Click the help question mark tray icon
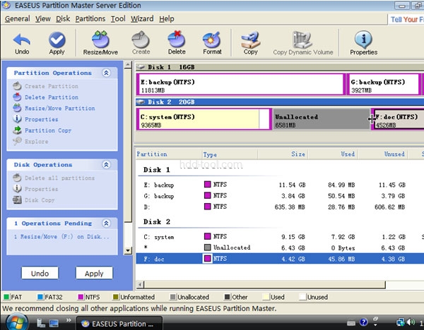The width and height of the screenshot is (424, 330). pyautogui.click(x=364, y=322)
